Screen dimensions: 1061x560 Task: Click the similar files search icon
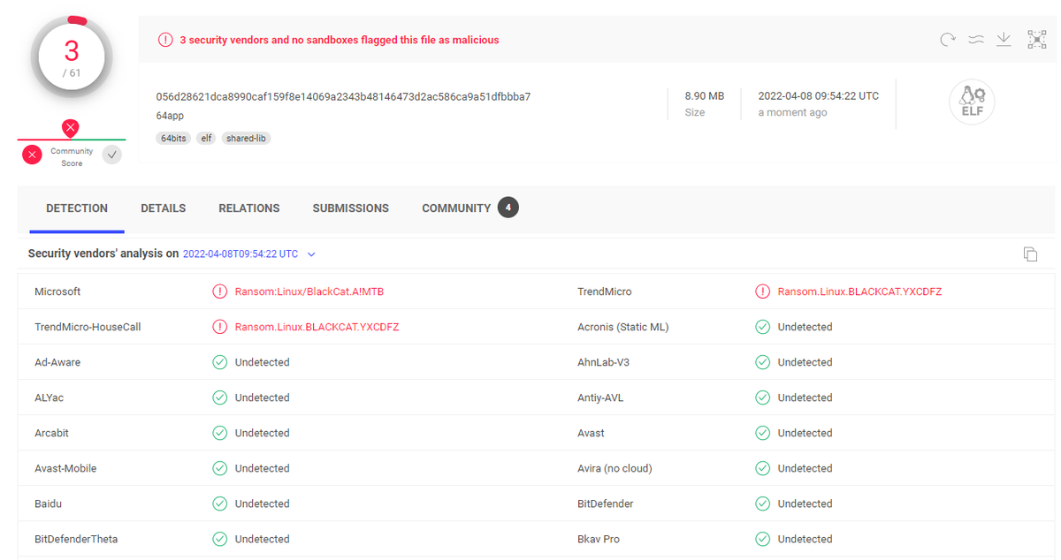click(976, 39)
